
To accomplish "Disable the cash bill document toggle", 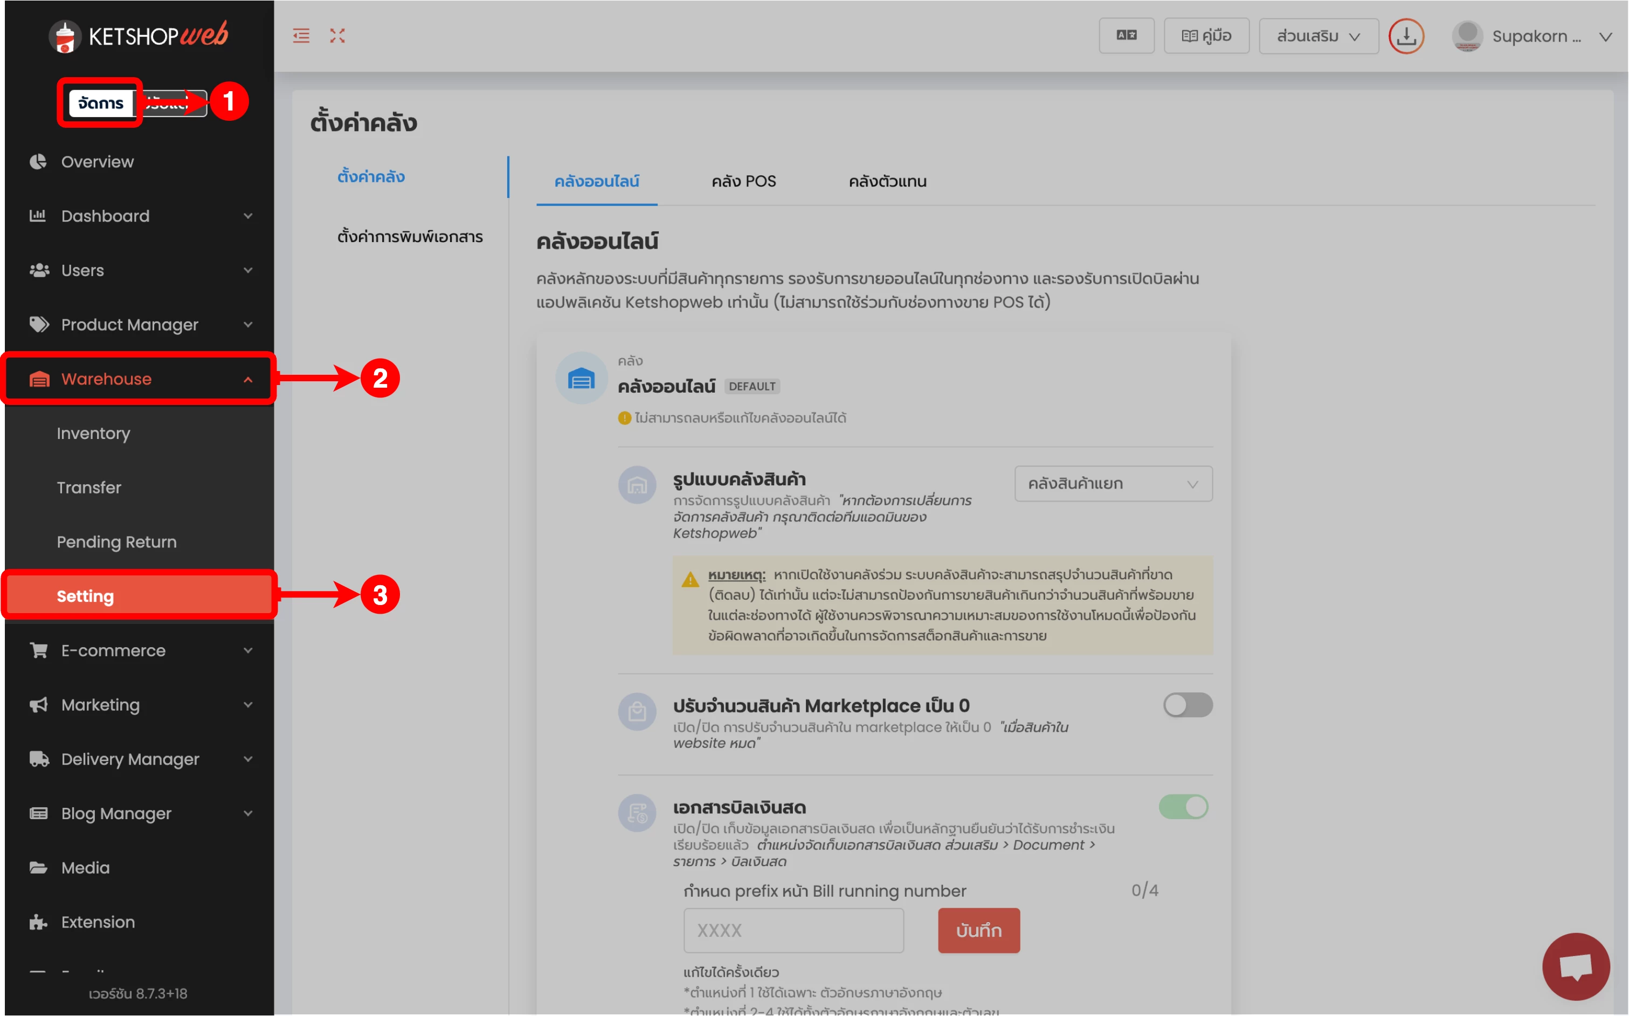I will pyautogui.click(x=1183, y=807).
